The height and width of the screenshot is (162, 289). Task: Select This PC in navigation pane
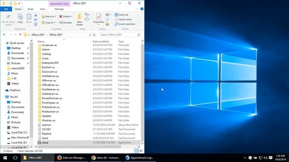(x=14, y=97)
